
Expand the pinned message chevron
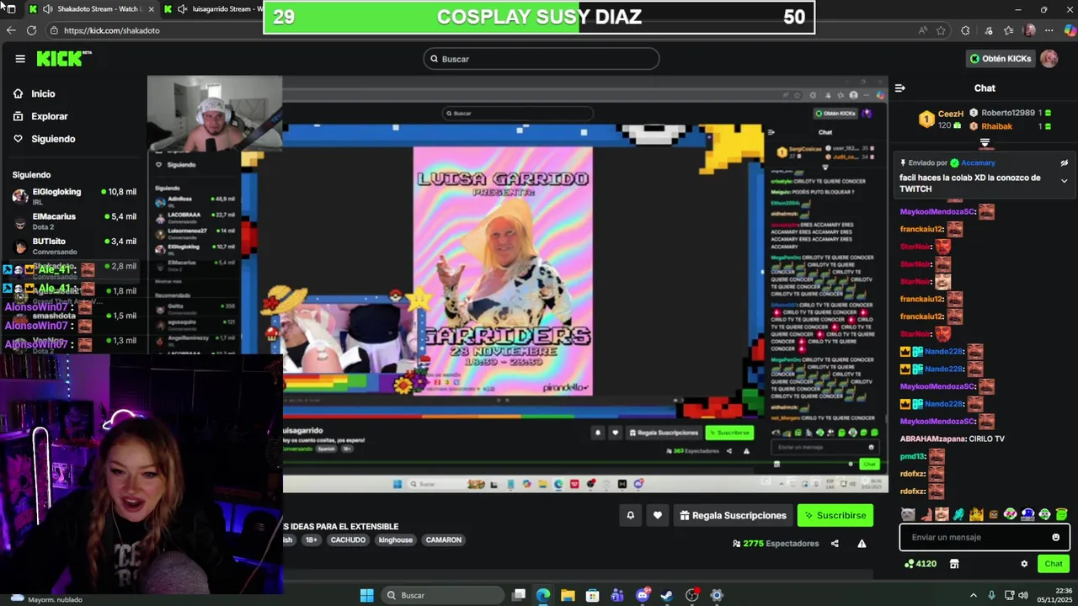coord(1064,181)
